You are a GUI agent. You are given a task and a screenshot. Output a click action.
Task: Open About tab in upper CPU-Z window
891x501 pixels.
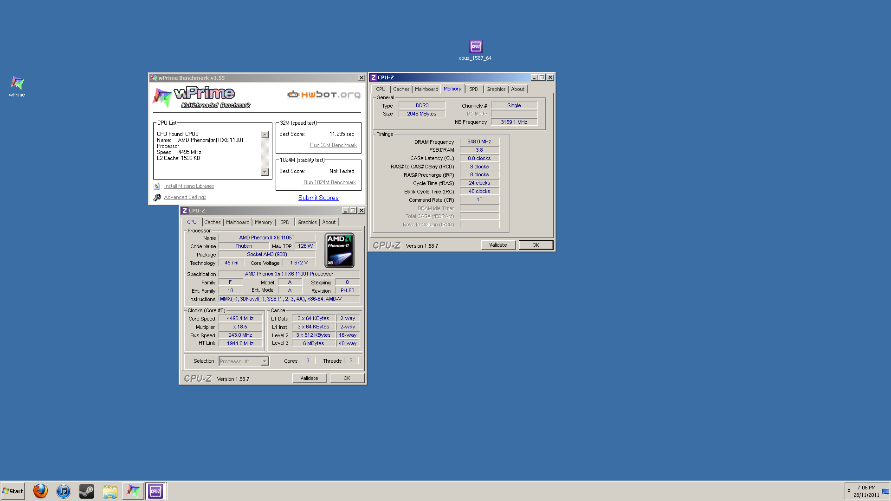pos(518,89)
